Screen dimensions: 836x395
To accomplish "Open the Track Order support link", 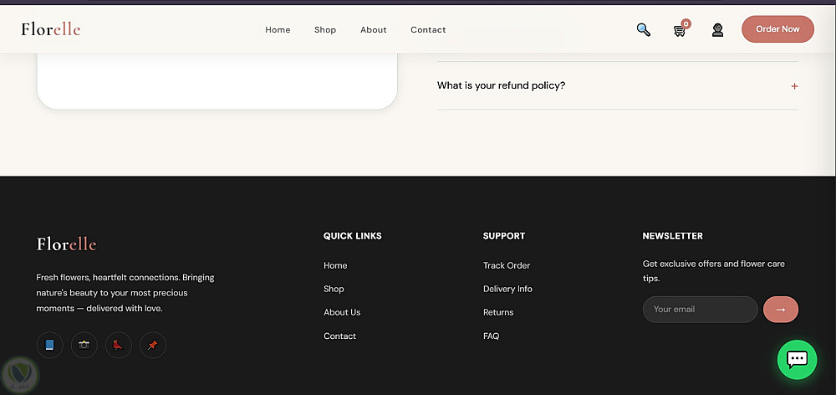I will pos(507,265).
